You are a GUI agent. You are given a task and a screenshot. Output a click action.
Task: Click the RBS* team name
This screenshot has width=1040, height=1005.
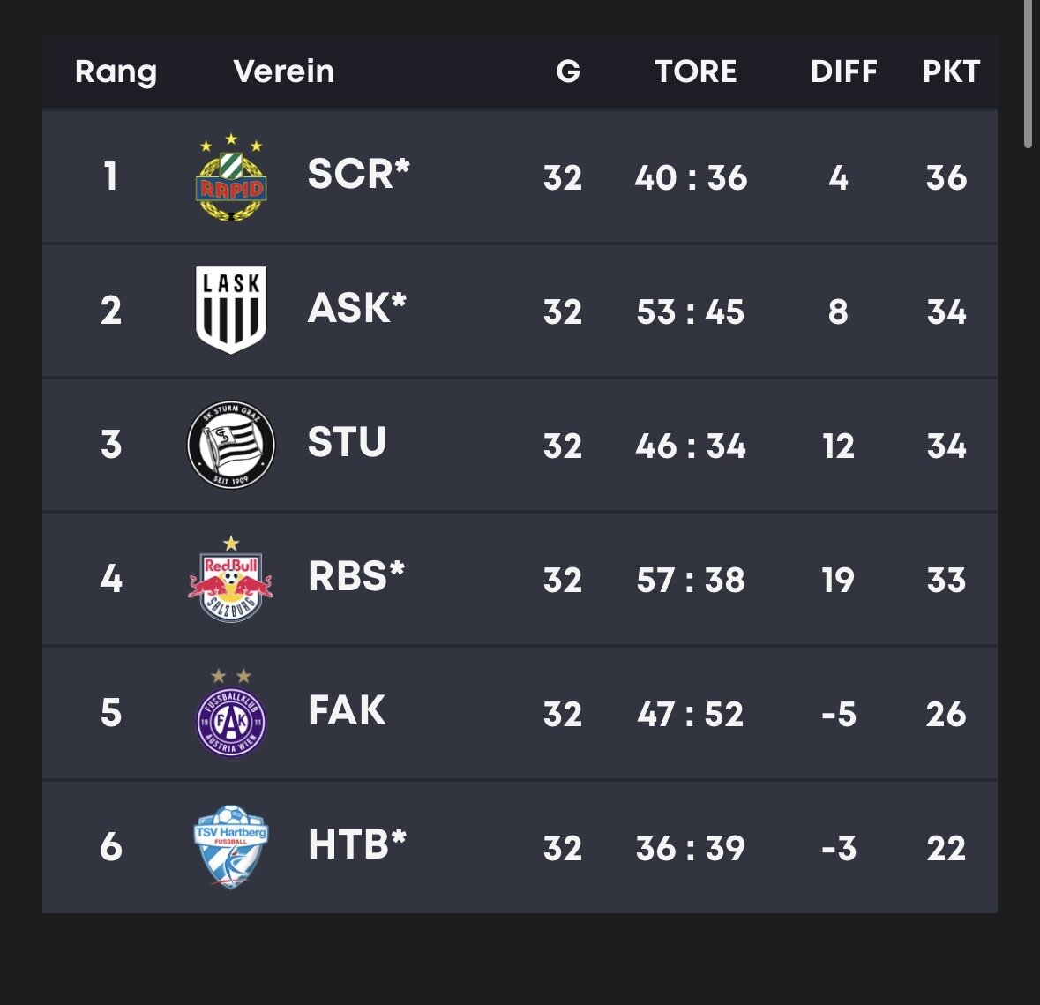click(x=356, y=577)
